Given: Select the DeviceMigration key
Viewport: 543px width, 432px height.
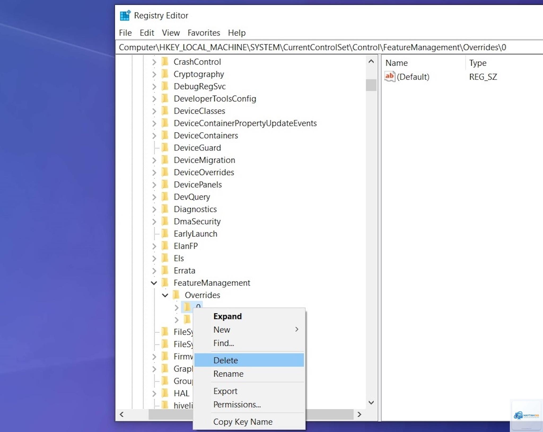Looking at the screenshot, I should 204,160.
